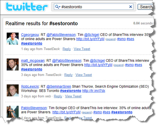This screenshot has height=125, width=158.
Task: Click @Schigel mention in Cgeorgeou's tweet
Action: 92,35
